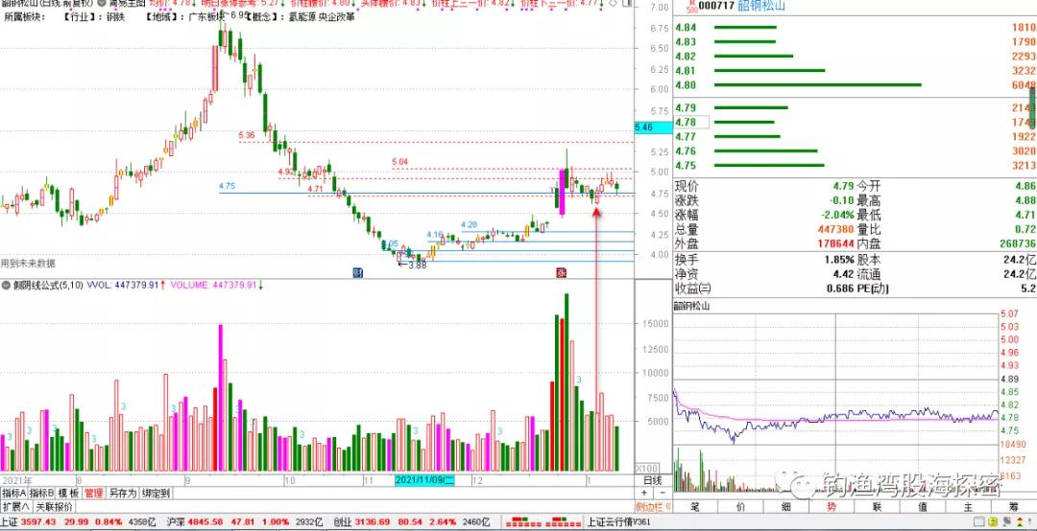Image resolution: width=1037 pixels, height=531 pixels.
Task: Click the network monitor status bar icon
Action: 1008,522
